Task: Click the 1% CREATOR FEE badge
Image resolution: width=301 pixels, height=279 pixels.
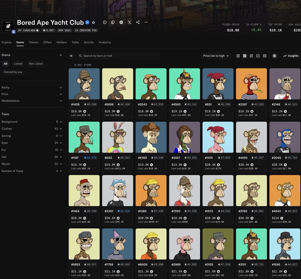Action: (x=86, y=31)
